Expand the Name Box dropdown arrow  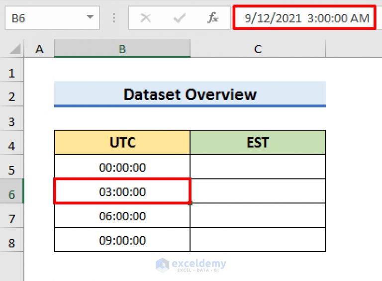tap(90, 17)
